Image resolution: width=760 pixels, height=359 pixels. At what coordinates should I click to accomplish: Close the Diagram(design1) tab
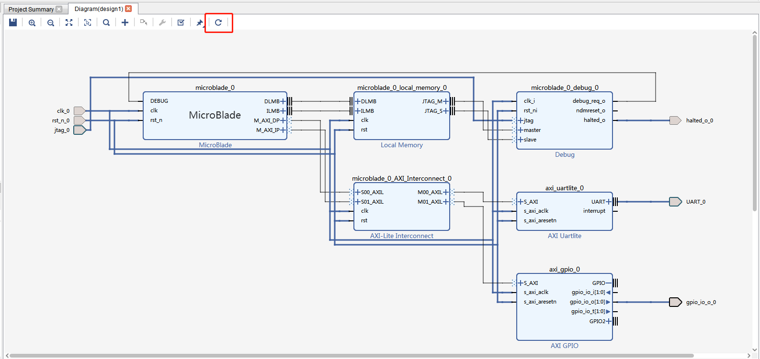coord(128,9)
